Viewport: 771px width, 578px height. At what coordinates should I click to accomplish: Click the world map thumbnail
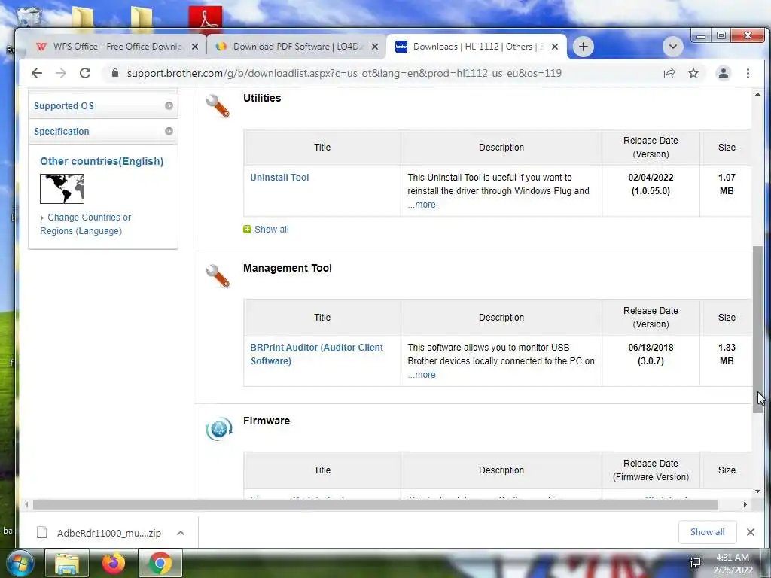(x=62, y=189)
